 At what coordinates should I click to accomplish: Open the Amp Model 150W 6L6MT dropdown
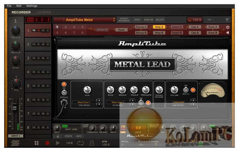tap(178, 102)
